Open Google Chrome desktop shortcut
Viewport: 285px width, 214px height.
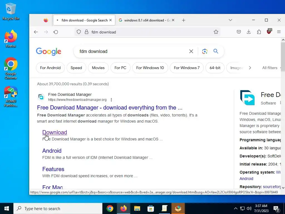click(x=11, y=68)
